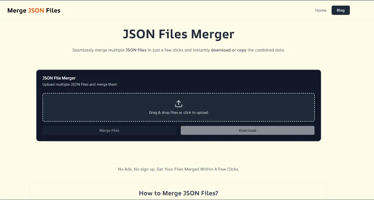The width and height of the screenshot is (374, 200).
Task: Click the Merge JSON Files site logo
Action: pos(33,10)
